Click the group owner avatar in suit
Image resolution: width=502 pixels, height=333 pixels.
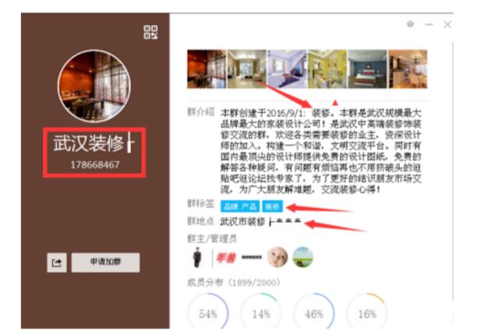tap(197, 258)
